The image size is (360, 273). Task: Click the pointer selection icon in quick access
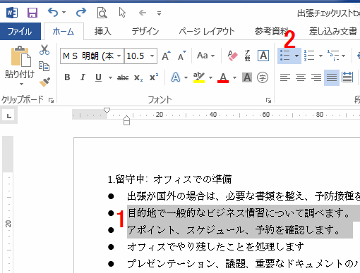(122, 13)
